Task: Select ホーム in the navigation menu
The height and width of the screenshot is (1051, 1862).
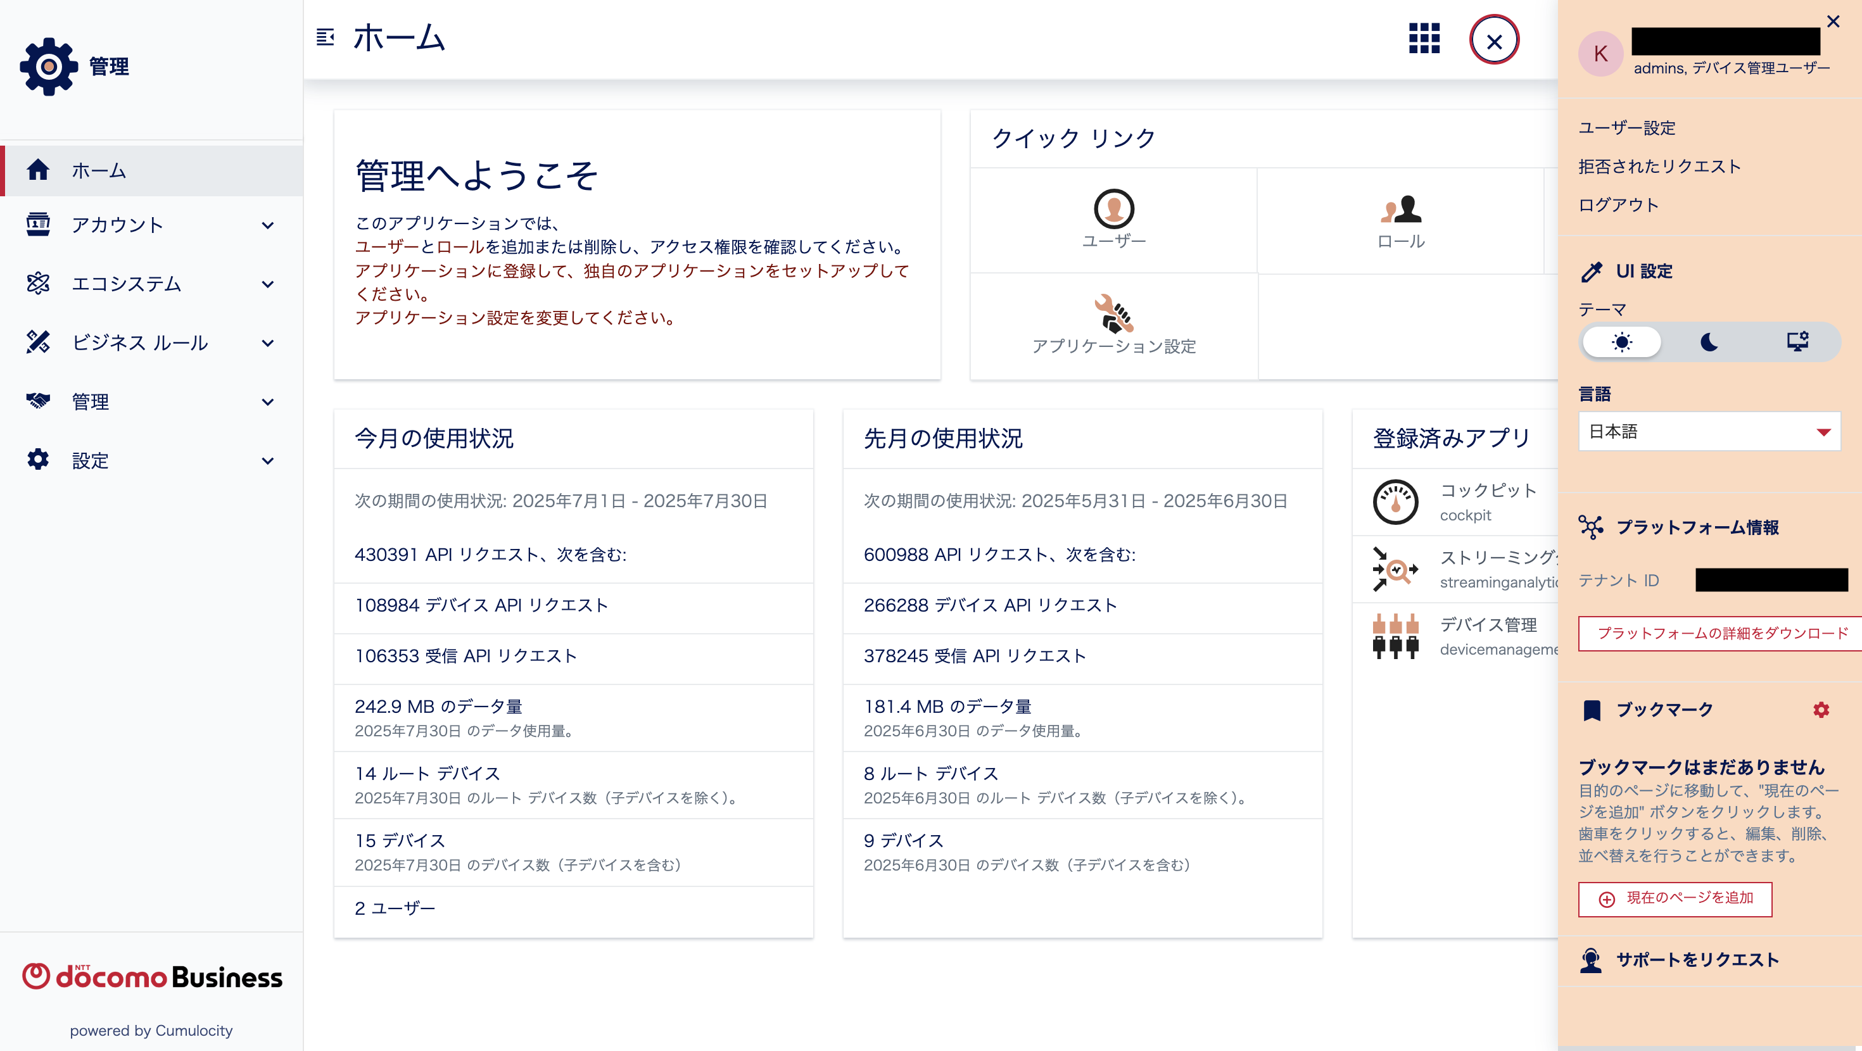Action: [152, 170]
